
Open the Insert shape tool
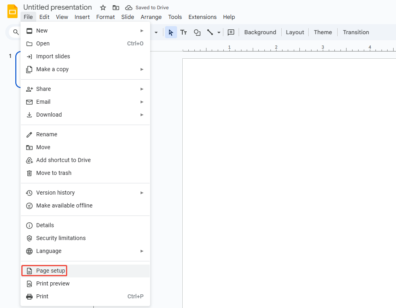(197, 32)
